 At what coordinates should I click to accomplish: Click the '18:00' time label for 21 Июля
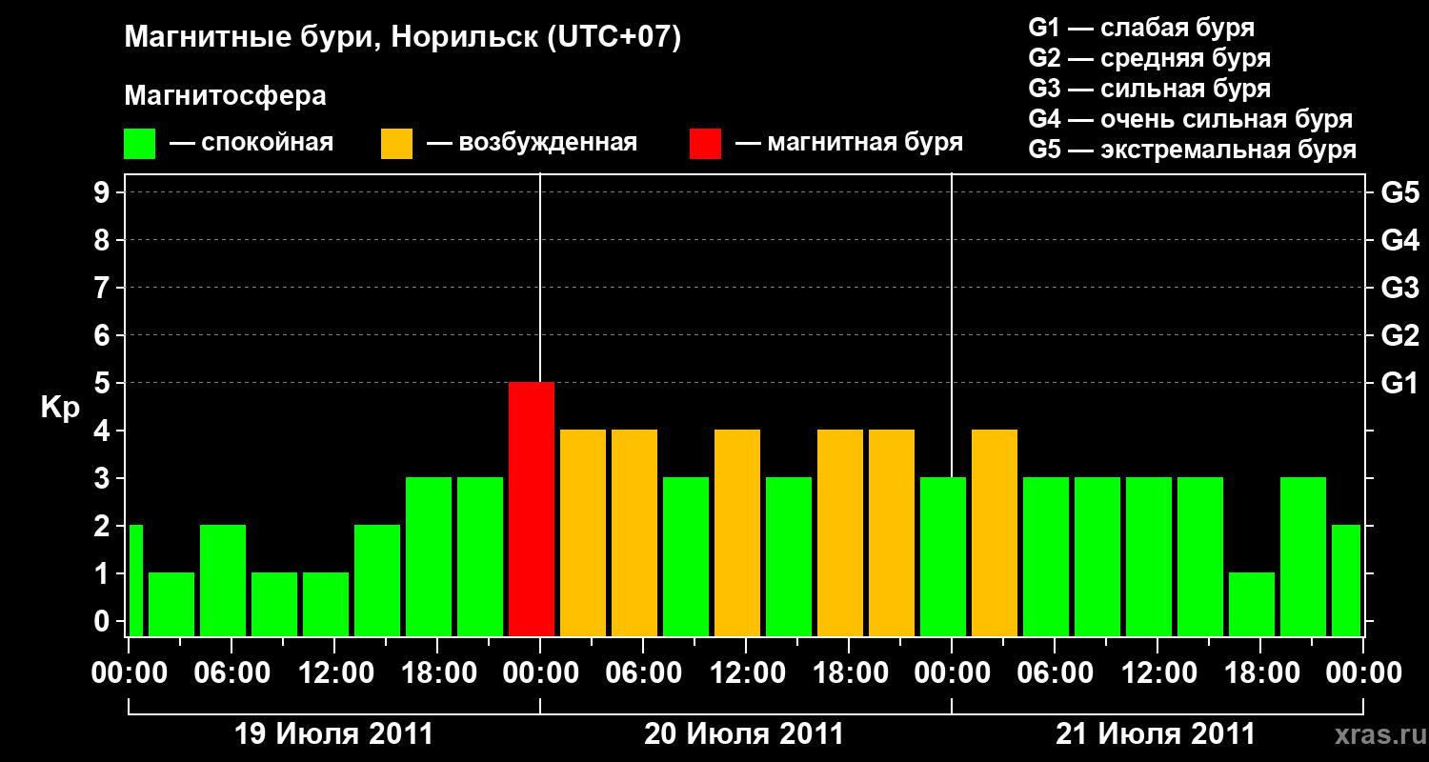click(x=1260, y=673)
